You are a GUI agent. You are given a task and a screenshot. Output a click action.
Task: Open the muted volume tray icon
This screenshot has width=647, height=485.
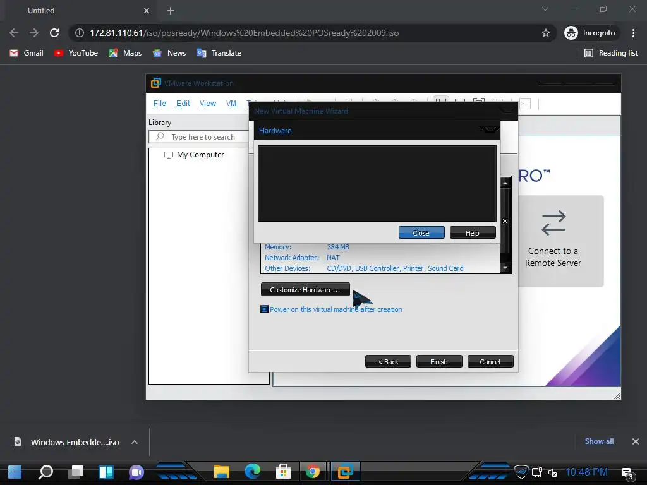(553, 472)
